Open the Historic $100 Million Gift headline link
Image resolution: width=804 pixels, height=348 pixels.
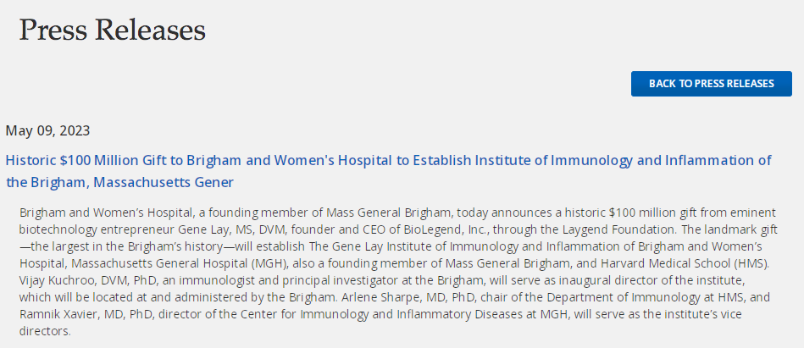(388, 171)
